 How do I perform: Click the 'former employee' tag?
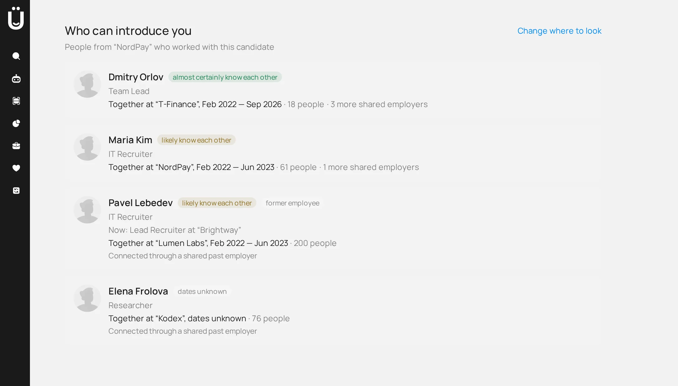coord(292,203)
